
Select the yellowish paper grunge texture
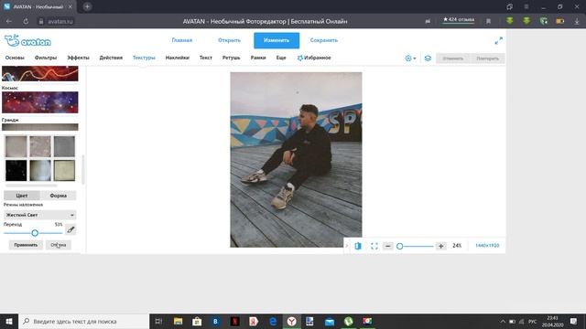[64, 171]
